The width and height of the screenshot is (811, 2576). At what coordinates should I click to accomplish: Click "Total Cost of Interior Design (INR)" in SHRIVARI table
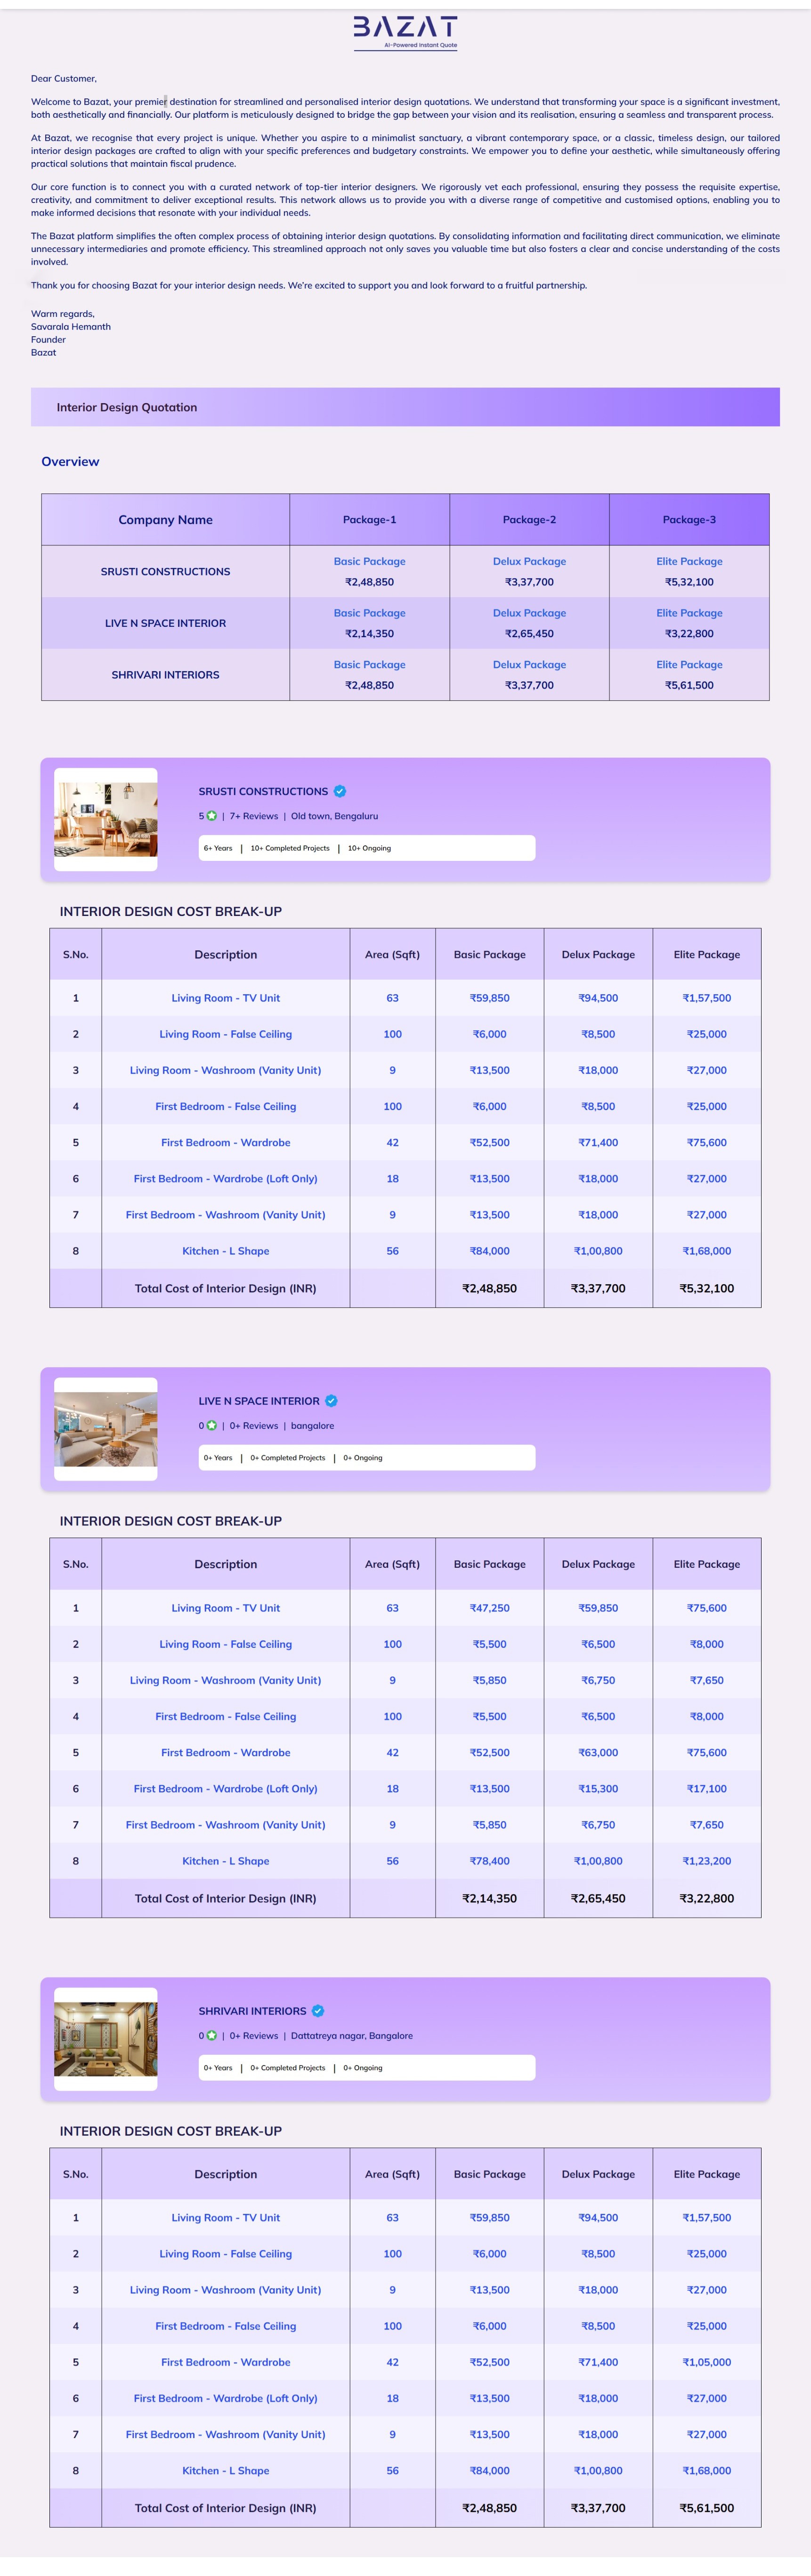[226, 2509]
